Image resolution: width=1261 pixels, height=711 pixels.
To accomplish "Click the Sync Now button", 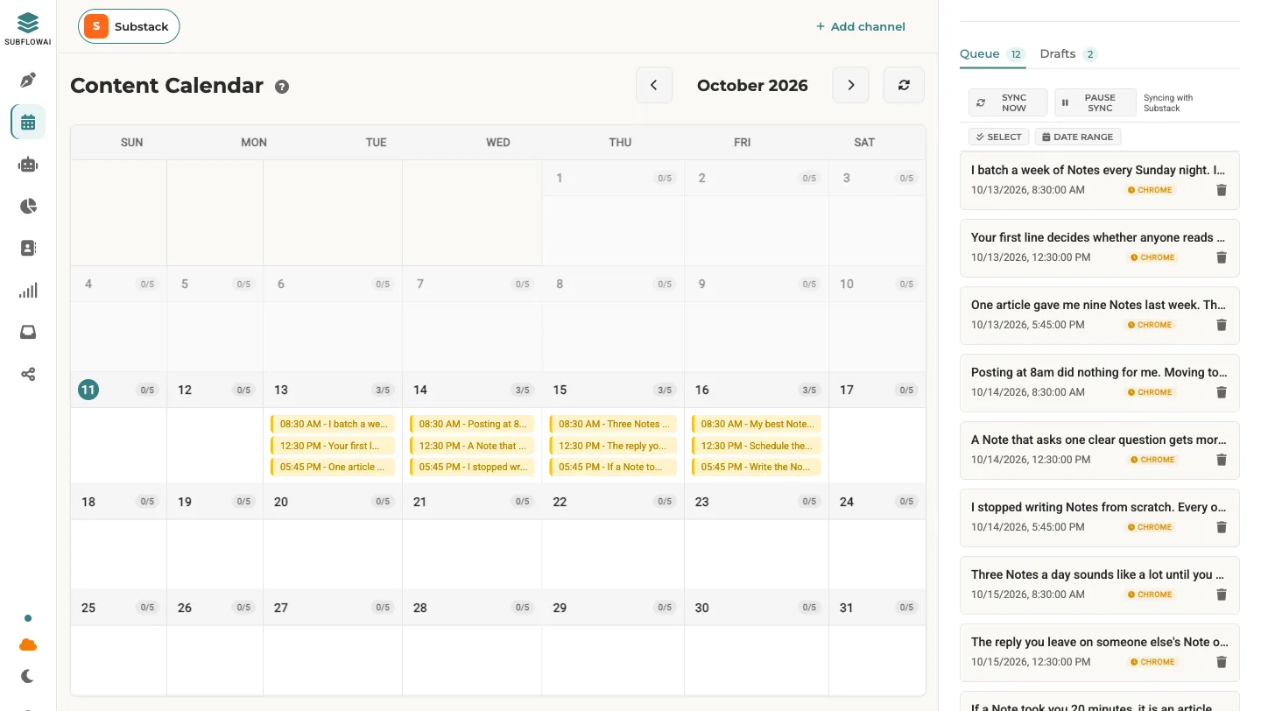I will (1008, 102).
